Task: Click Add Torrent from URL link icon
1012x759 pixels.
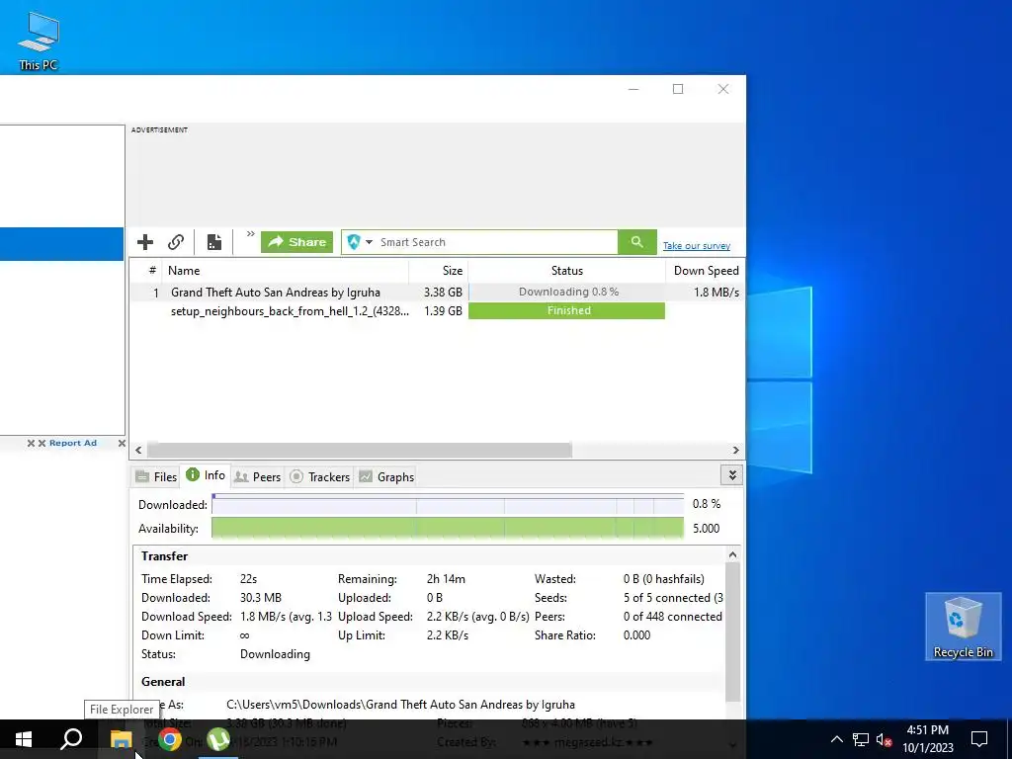Action: click(176, 242)
